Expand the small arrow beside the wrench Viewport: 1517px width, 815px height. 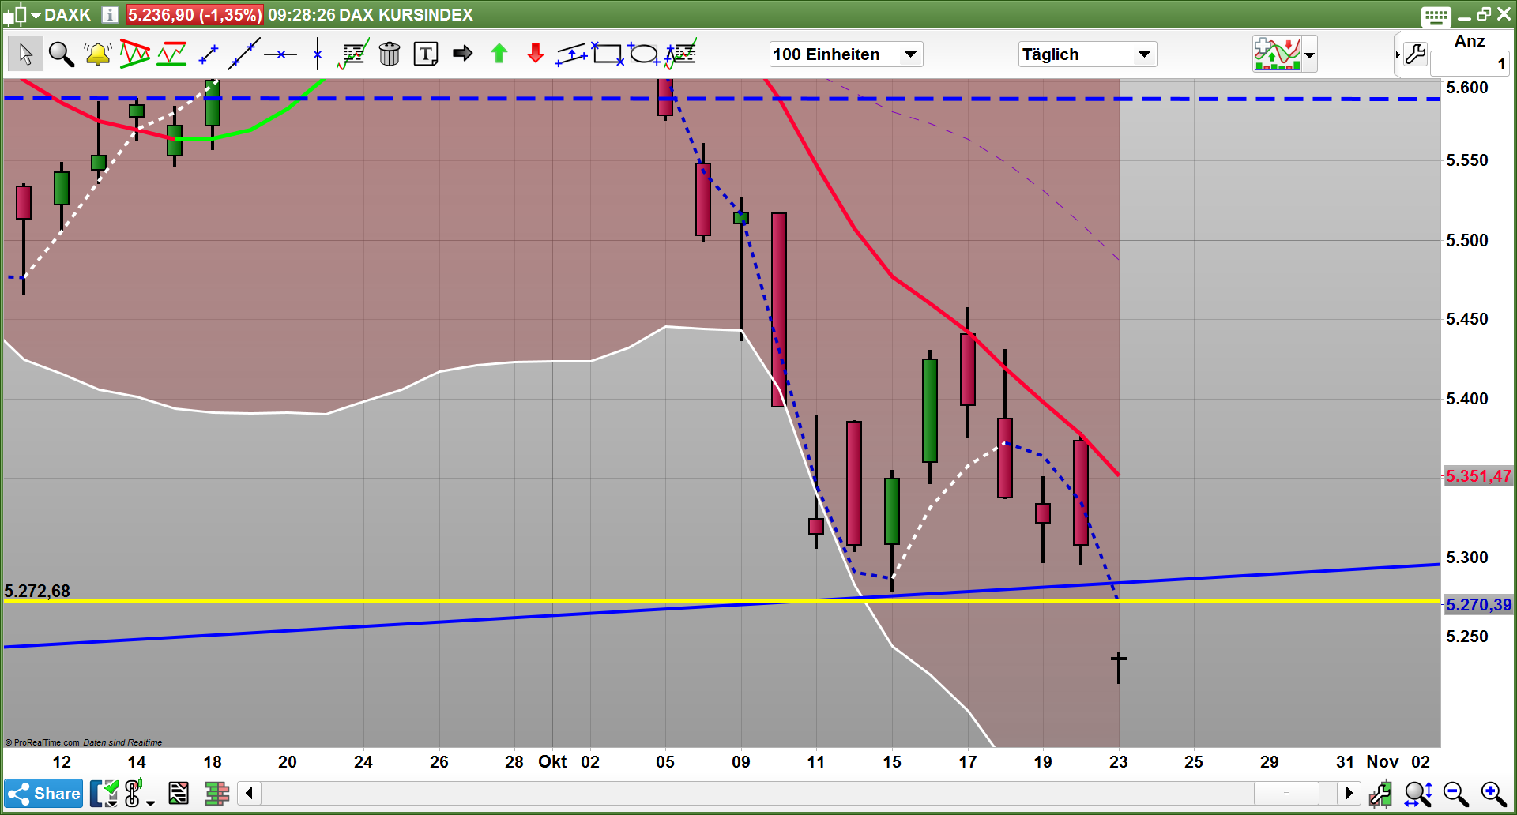coord(1398,54)
